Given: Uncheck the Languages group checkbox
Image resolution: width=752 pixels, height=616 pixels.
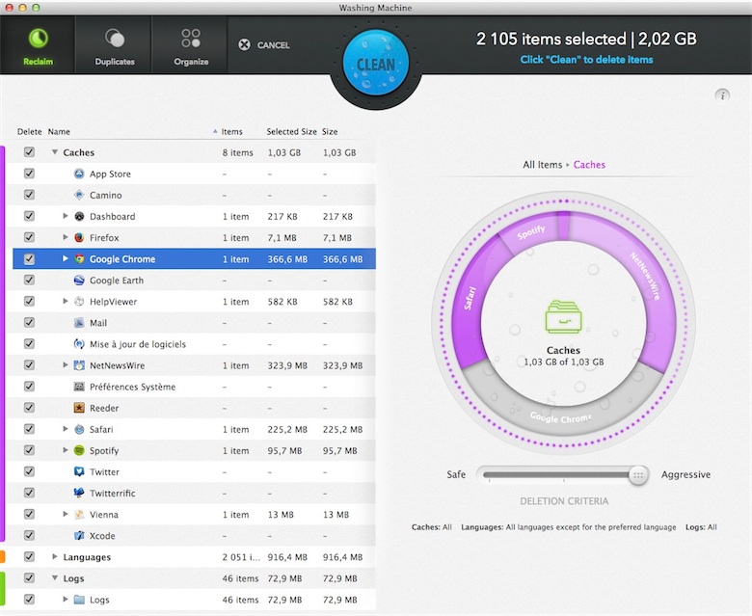Looking at the screenshot, I should (x=29, y=556).
